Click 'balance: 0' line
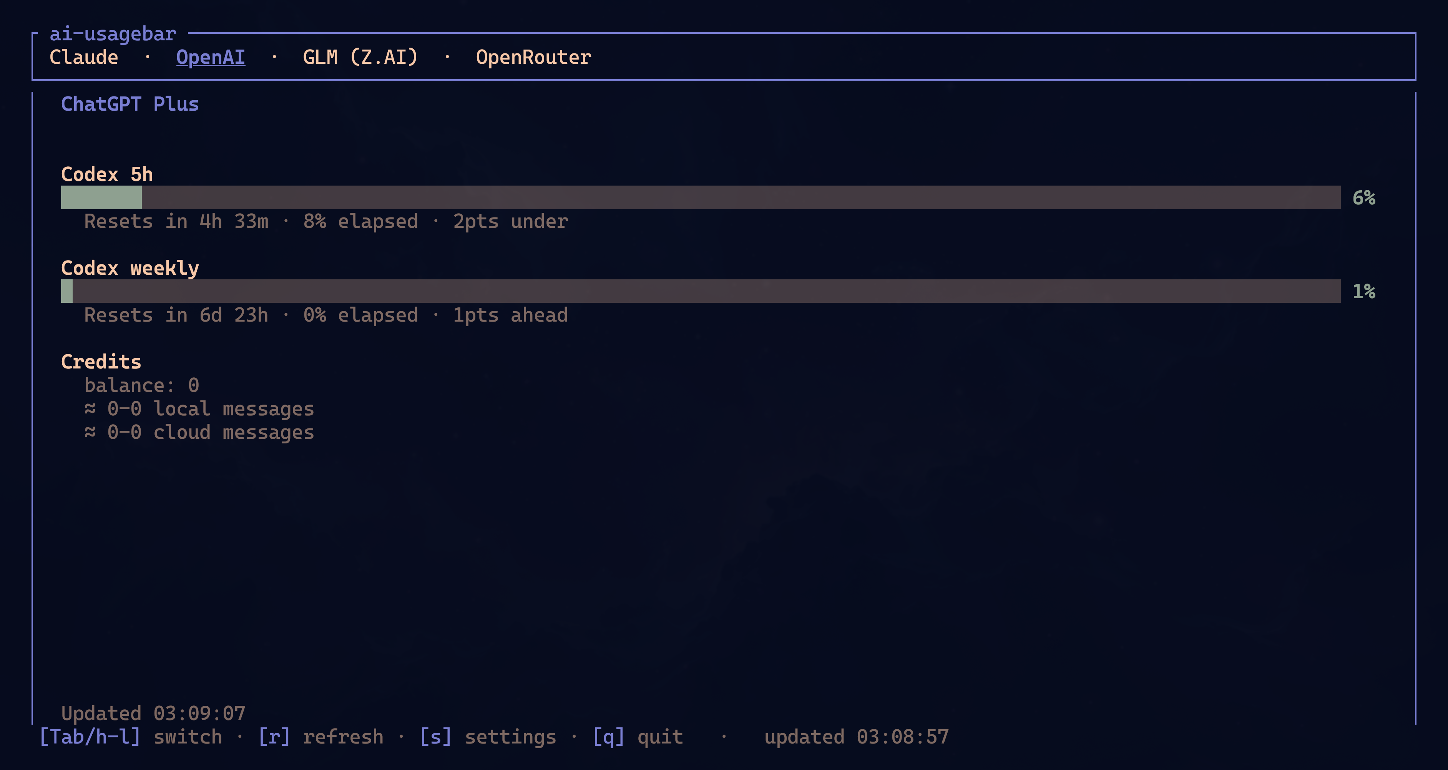 142,385
